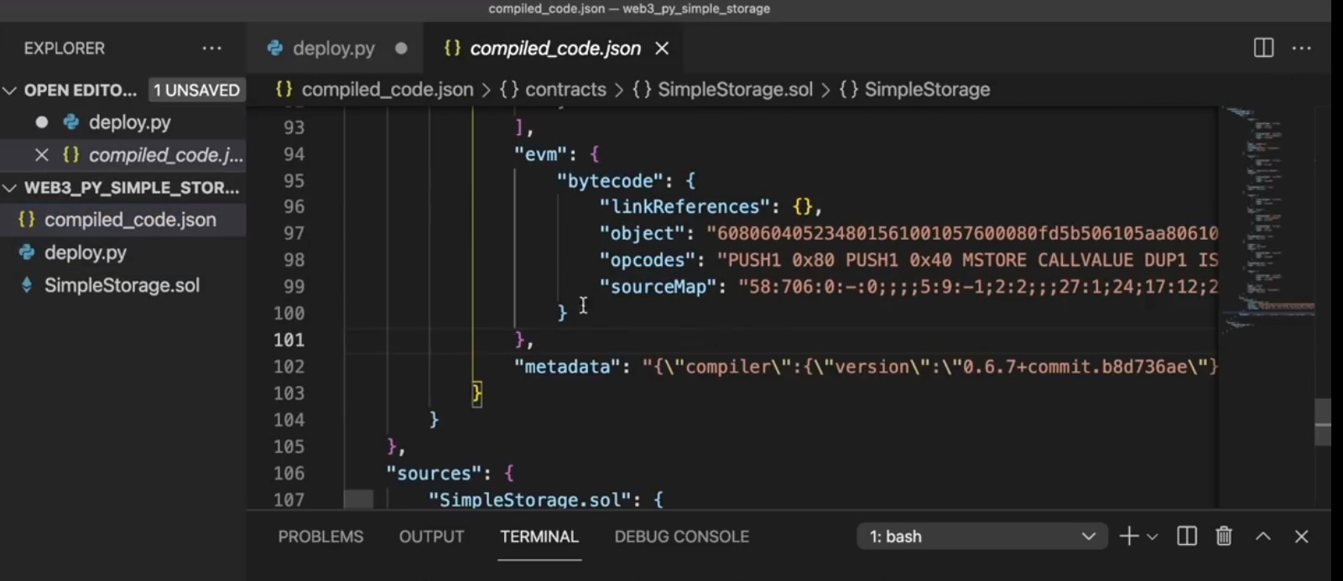Open the launch profile arrow next to the plus
The width and height of the screenshot is (1343, 581).
pos(1153,537)
